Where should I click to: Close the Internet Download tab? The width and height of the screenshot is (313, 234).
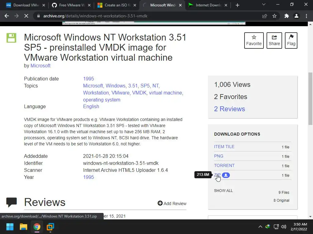tap(226, 5)
